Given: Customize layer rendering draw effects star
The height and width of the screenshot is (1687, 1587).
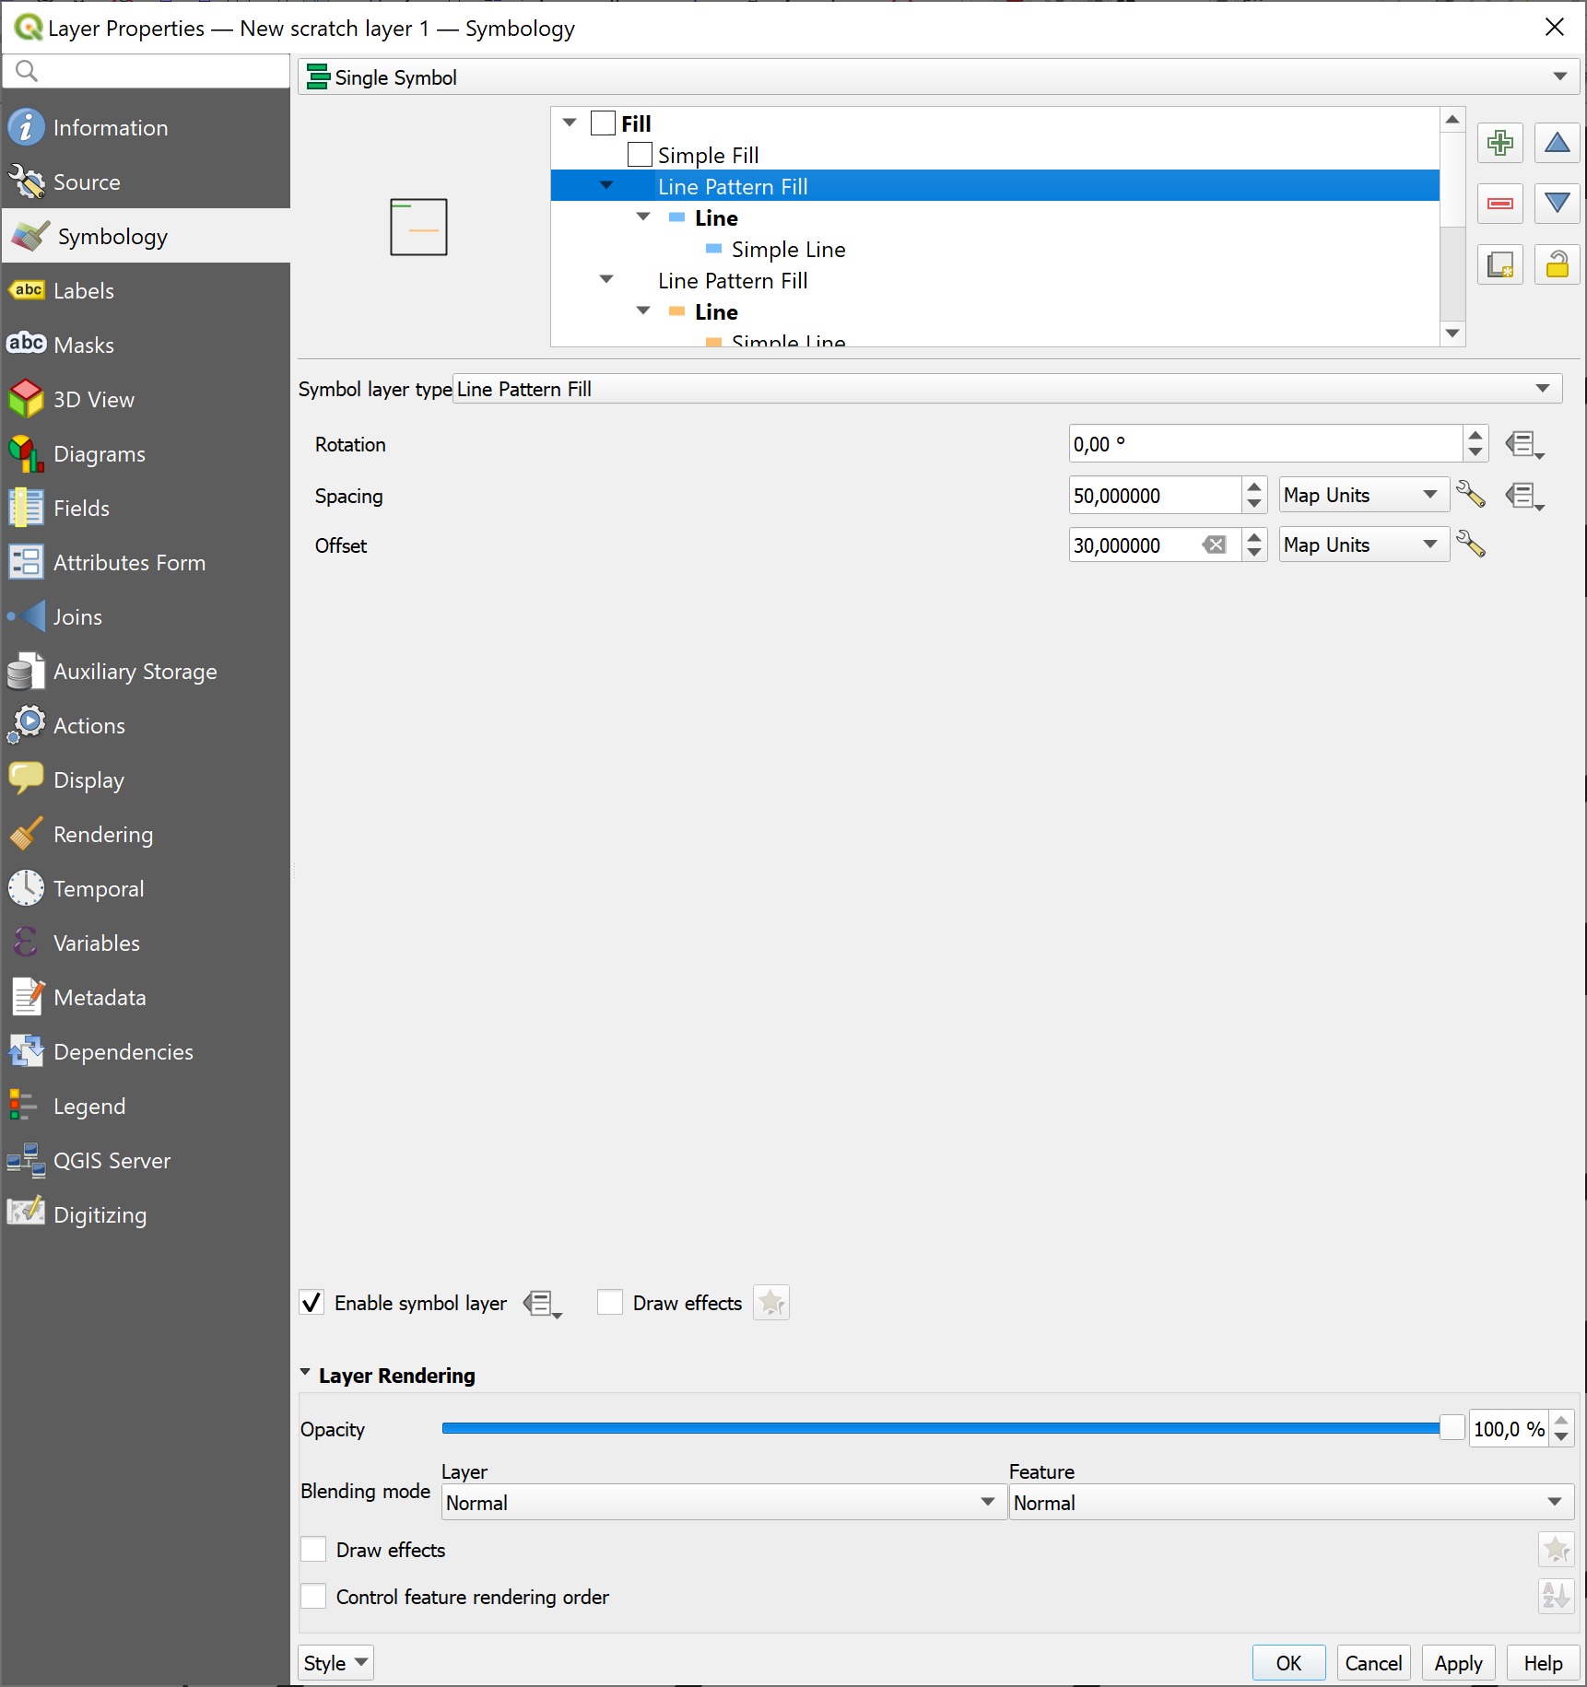Looking at the screenshot, I should (1557, 1550).
